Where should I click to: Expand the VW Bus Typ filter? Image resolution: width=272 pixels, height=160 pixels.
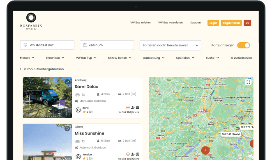coord(86,58)
